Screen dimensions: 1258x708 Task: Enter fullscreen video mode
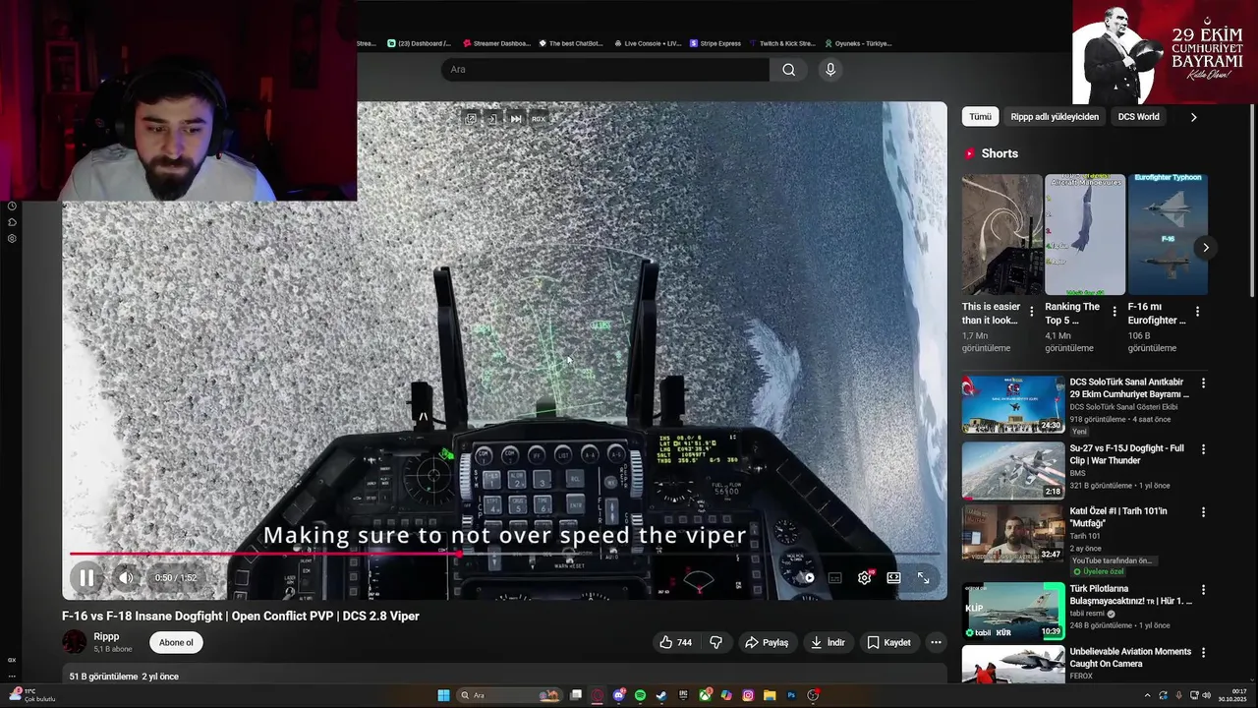coord(923,578)
